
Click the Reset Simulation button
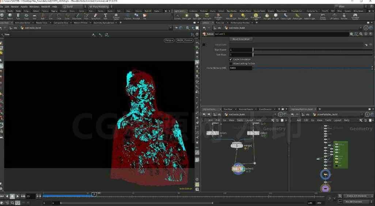click(x=241, y=39)
